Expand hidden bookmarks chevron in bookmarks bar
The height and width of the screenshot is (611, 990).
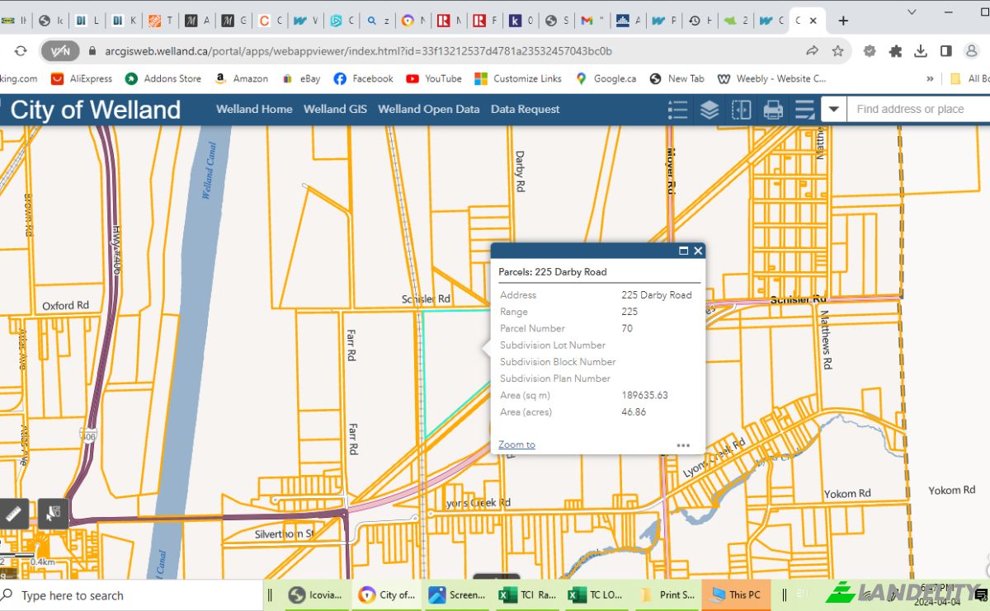(x=931, y=79)
